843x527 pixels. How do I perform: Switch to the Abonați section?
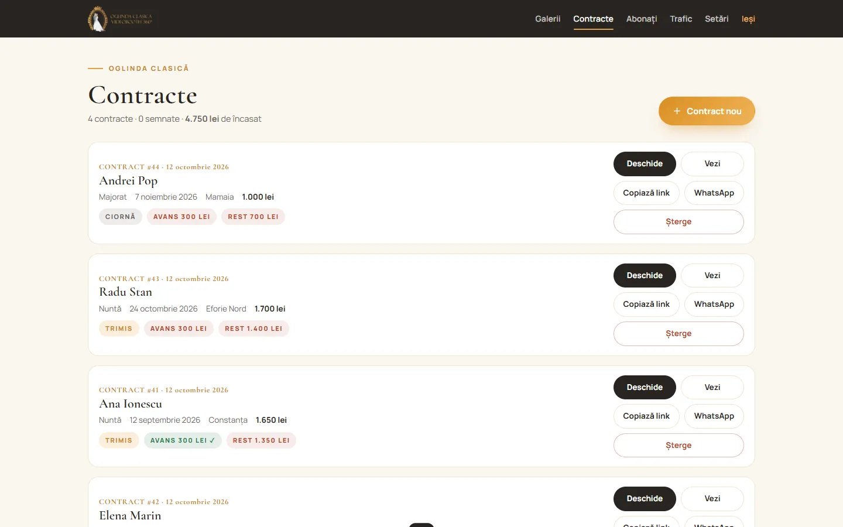(x=642, y=19)
